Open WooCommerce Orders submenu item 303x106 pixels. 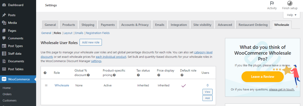click(7, 94)
